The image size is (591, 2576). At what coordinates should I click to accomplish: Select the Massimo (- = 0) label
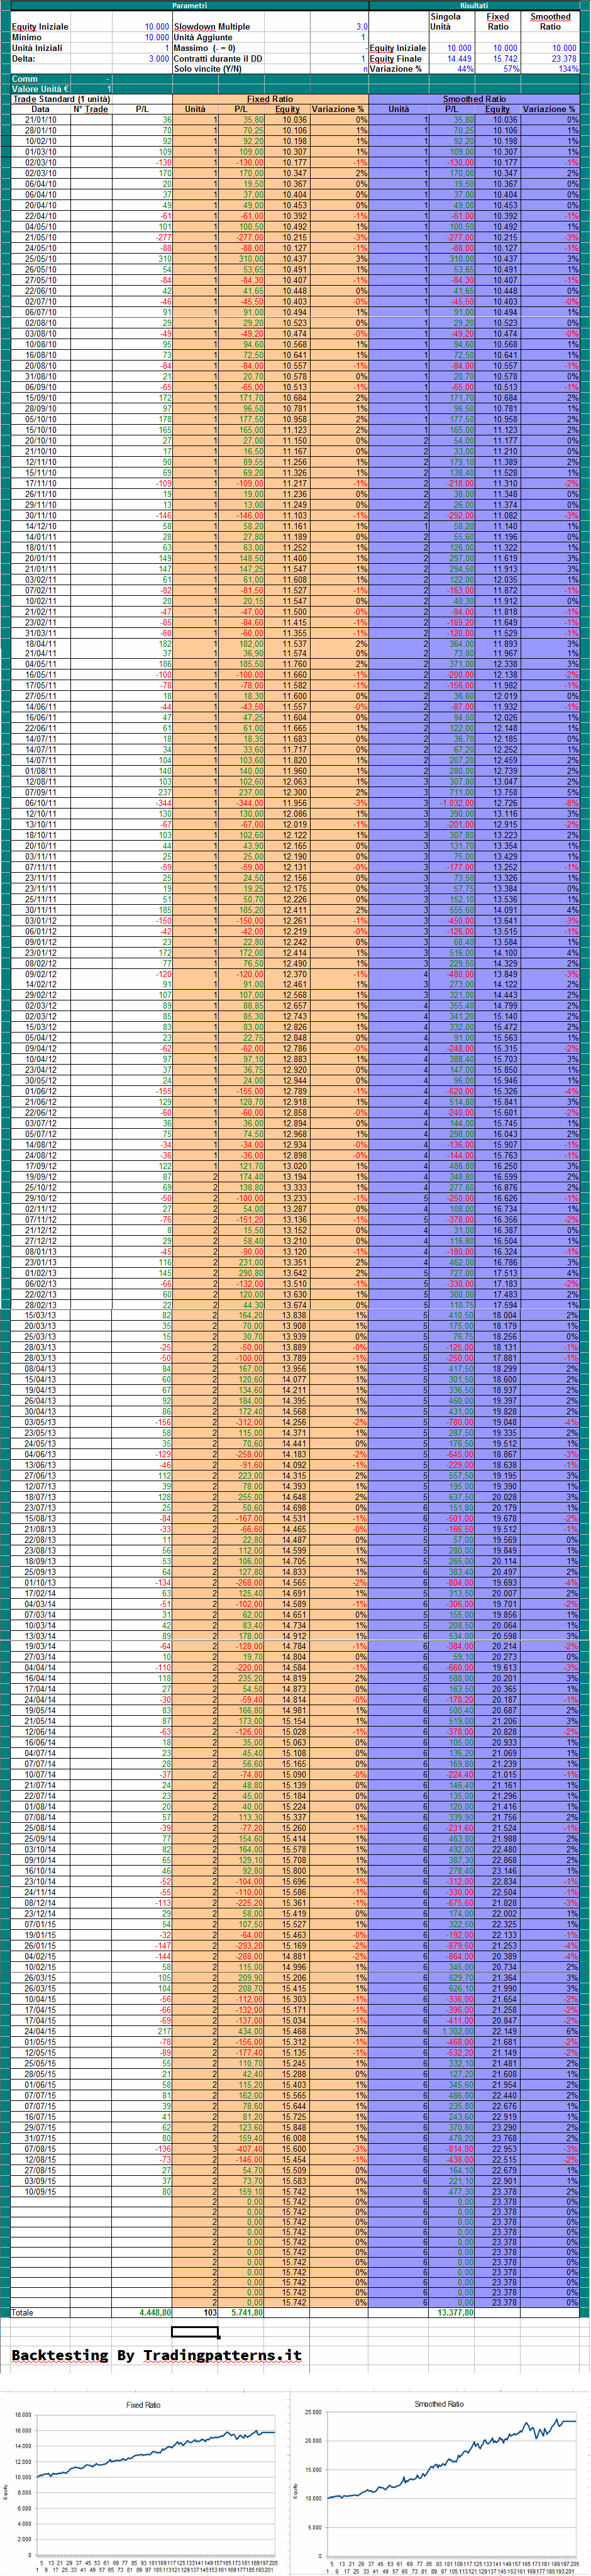coord(205,48)
